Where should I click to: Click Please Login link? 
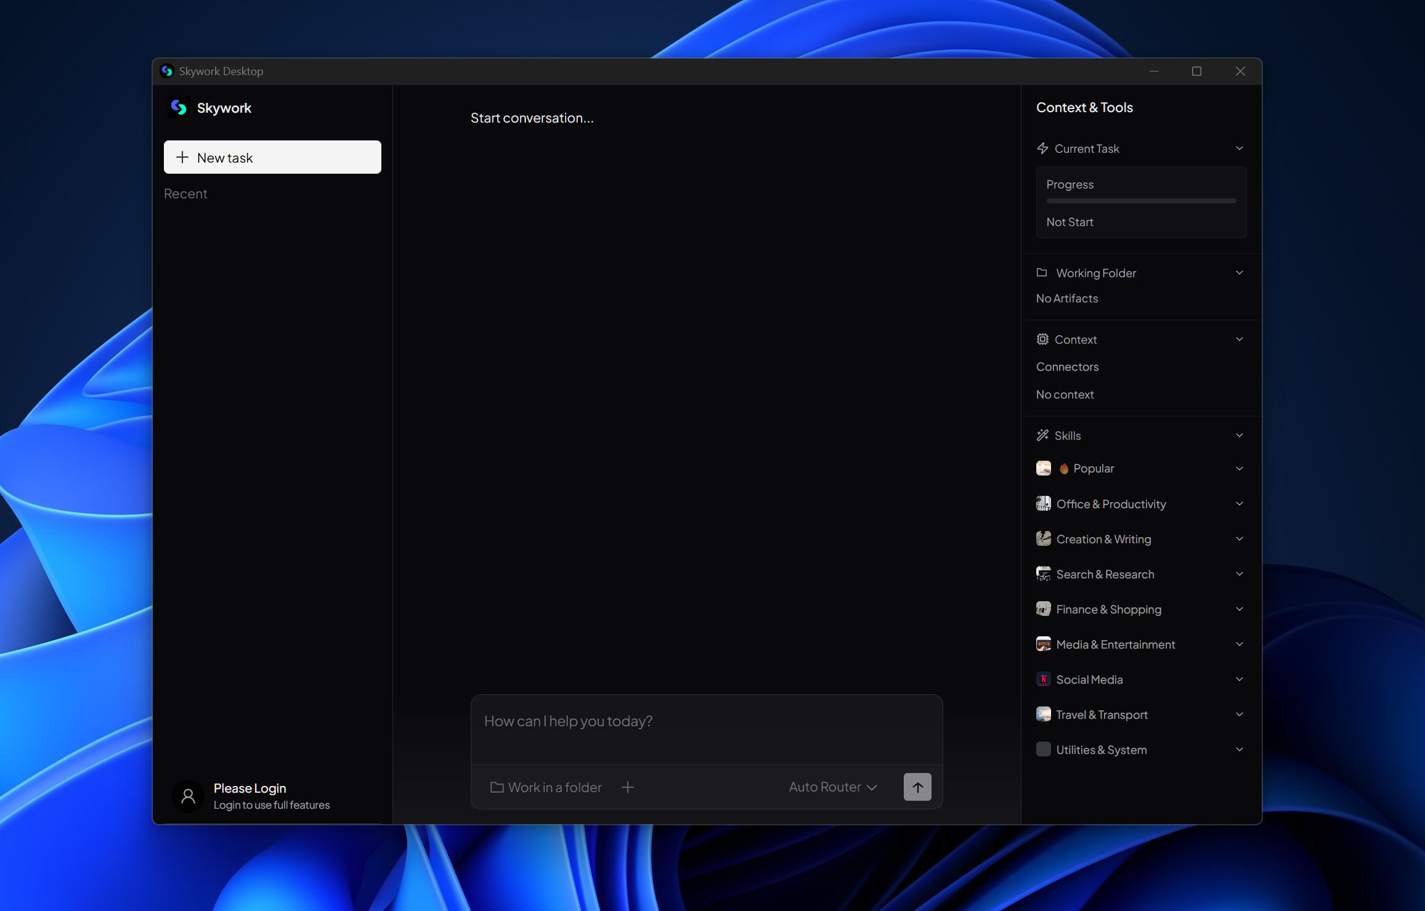pyautogui.click(x=250, y=788)
